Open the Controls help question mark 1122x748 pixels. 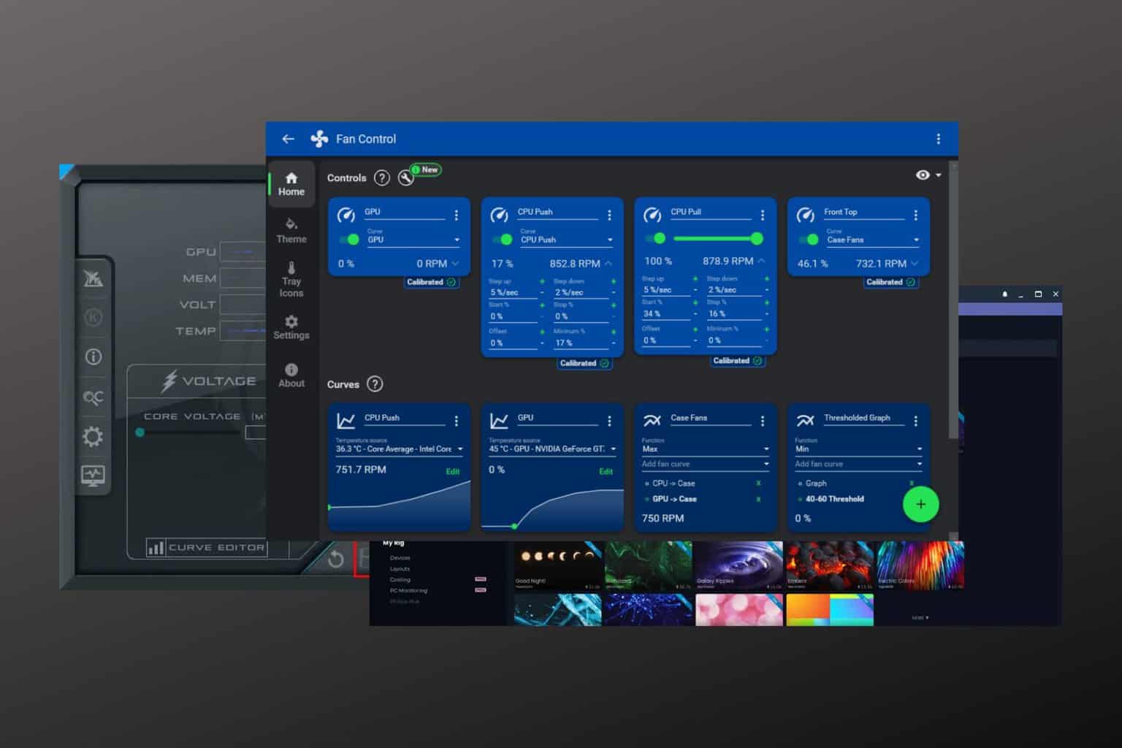381,178
